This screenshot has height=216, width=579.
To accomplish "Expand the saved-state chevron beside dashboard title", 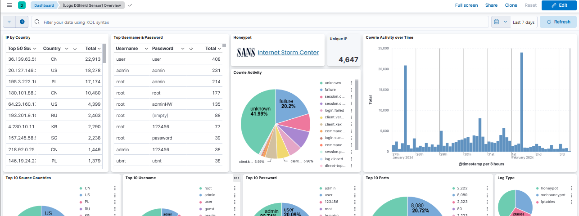I will (x=130, y=5).
